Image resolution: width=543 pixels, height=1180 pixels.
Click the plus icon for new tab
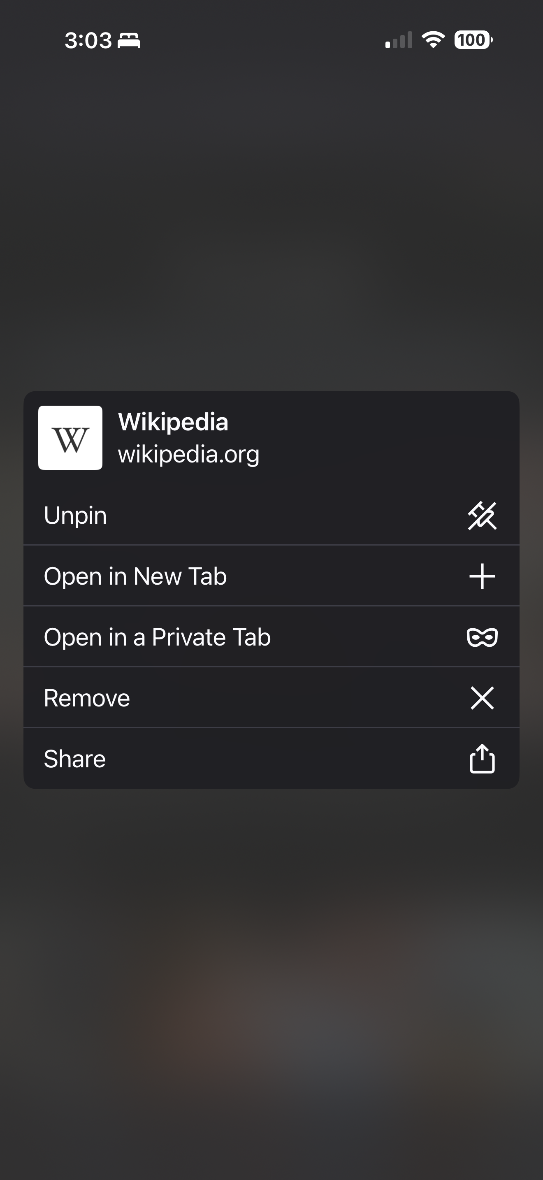point(482,576)
